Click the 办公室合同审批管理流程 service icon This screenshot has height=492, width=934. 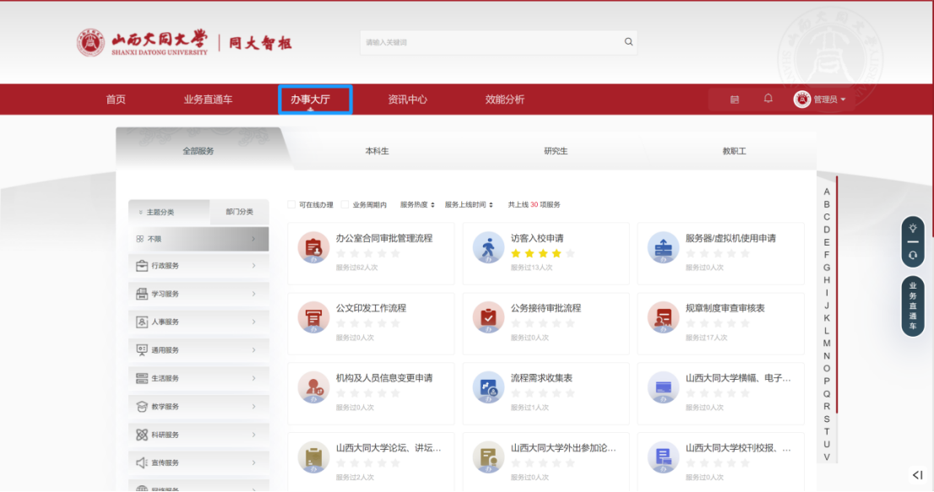(x=313, y=246)
